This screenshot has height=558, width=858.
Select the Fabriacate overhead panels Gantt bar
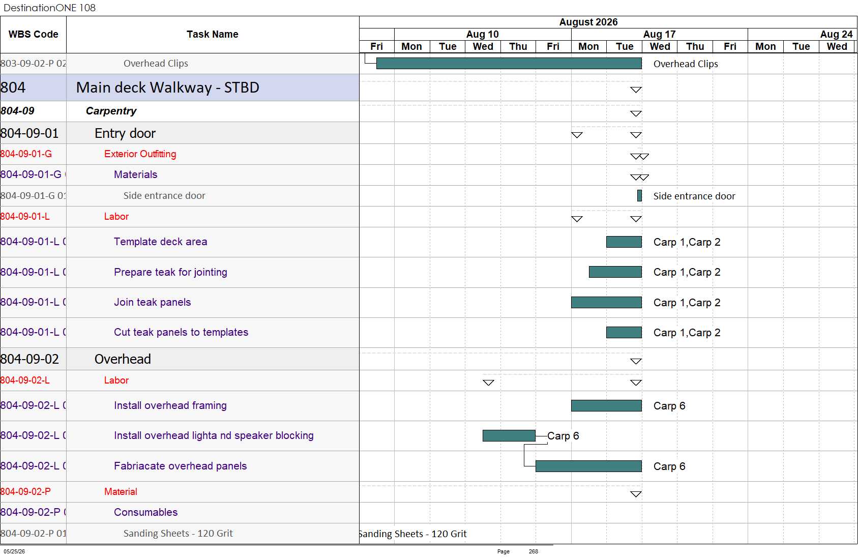click(x=588, y=466)
